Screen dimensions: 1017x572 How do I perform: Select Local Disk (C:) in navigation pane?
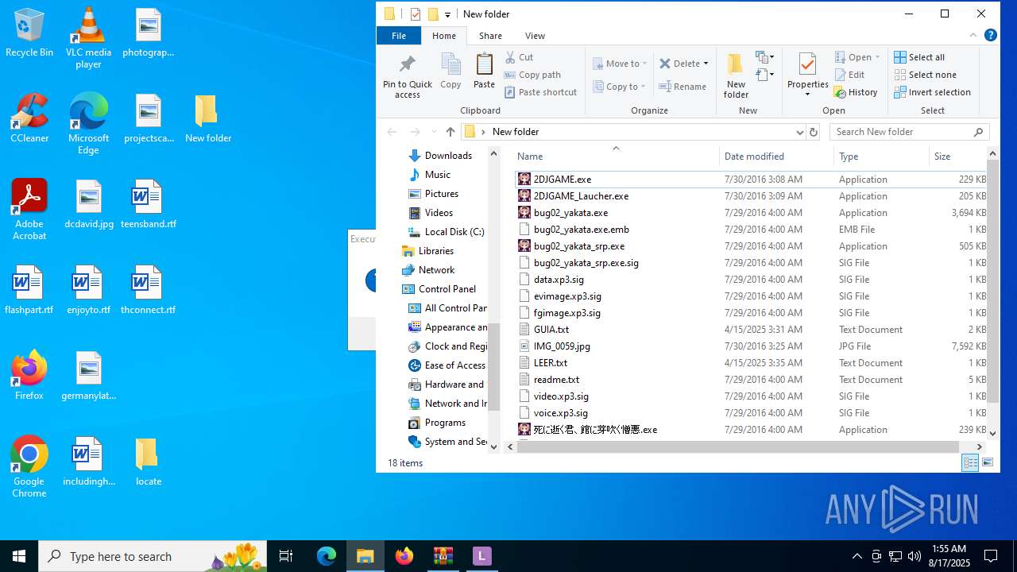click(446, 232)
